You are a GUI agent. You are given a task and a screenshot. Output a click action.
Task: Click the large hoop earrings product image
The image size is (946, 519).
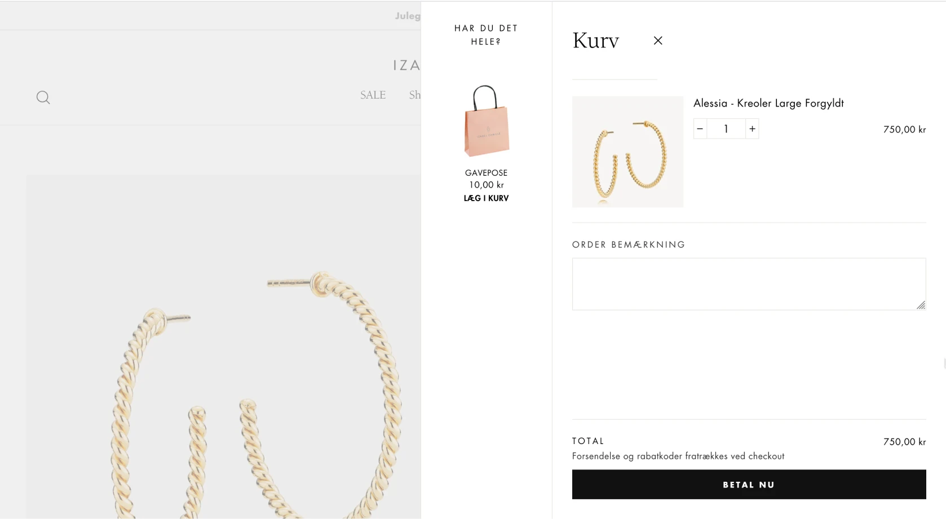click(223, 347)
